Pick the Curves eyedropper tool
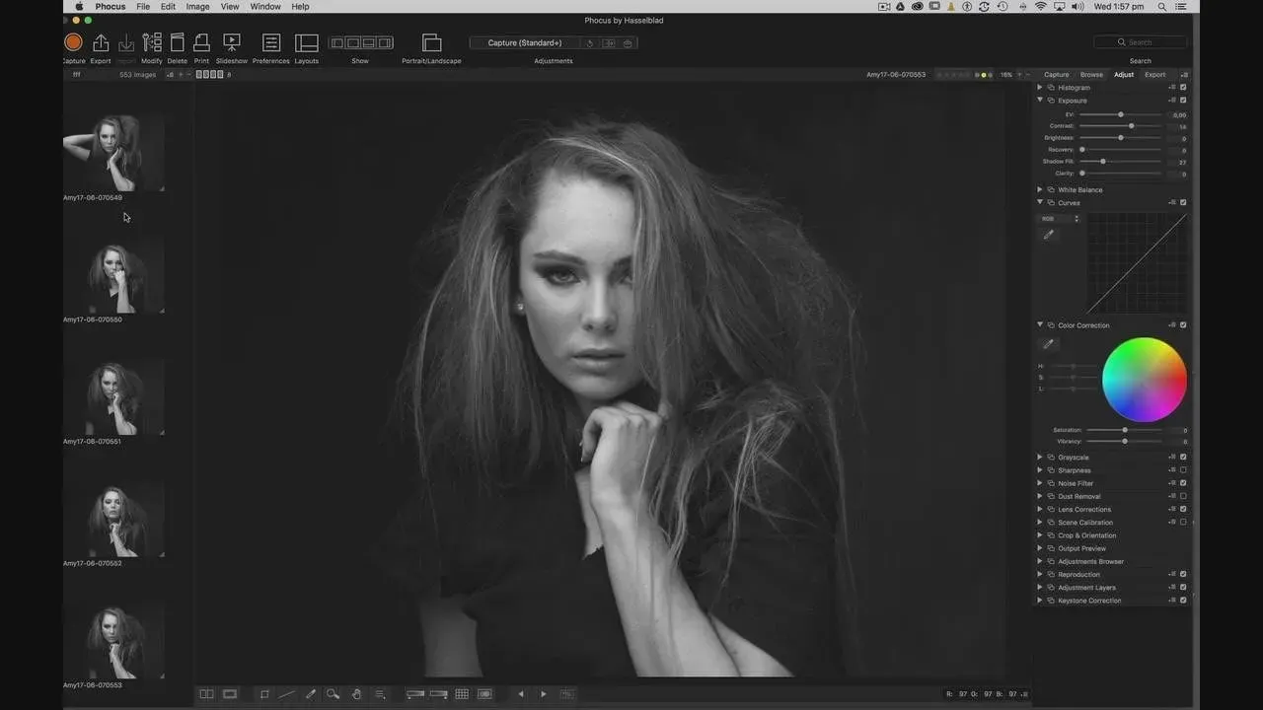The width and height of the screenshot is (1263, 710). click(x=1049, y=235)
